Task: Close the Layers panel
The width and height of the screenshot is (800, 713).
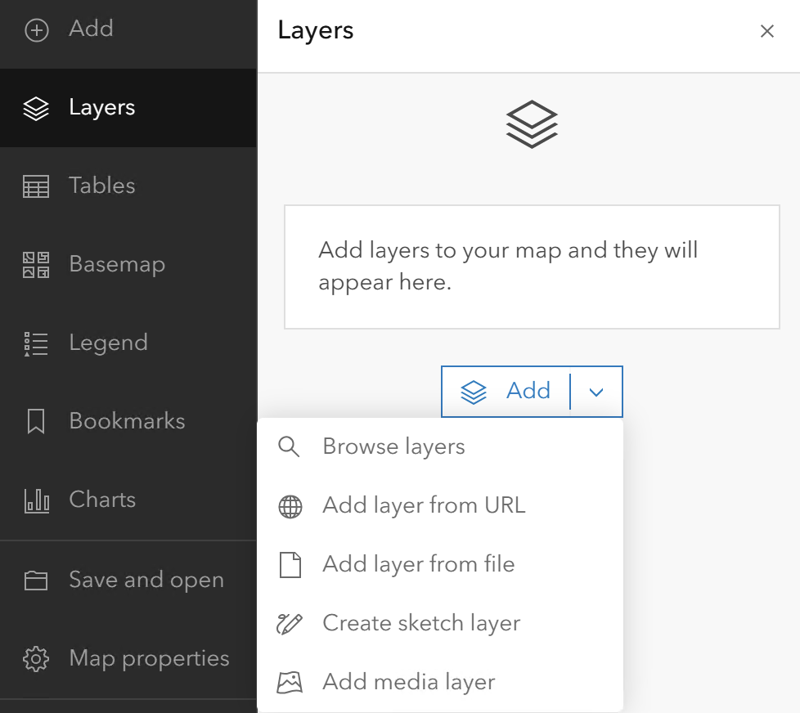Action: [766, 32]
